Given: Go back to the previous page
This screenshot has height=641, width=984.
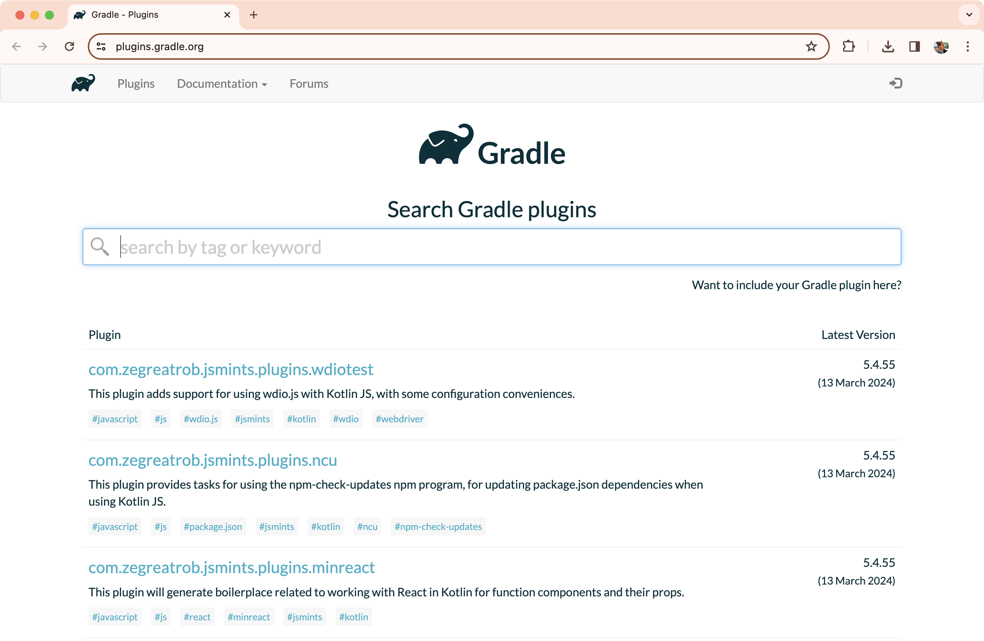Looking at the screenshot, I should coord(17,46).
